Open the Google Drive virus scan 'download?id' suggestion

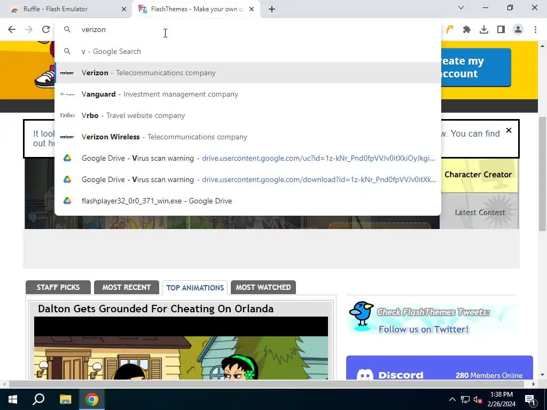click(x=248, y=179)
